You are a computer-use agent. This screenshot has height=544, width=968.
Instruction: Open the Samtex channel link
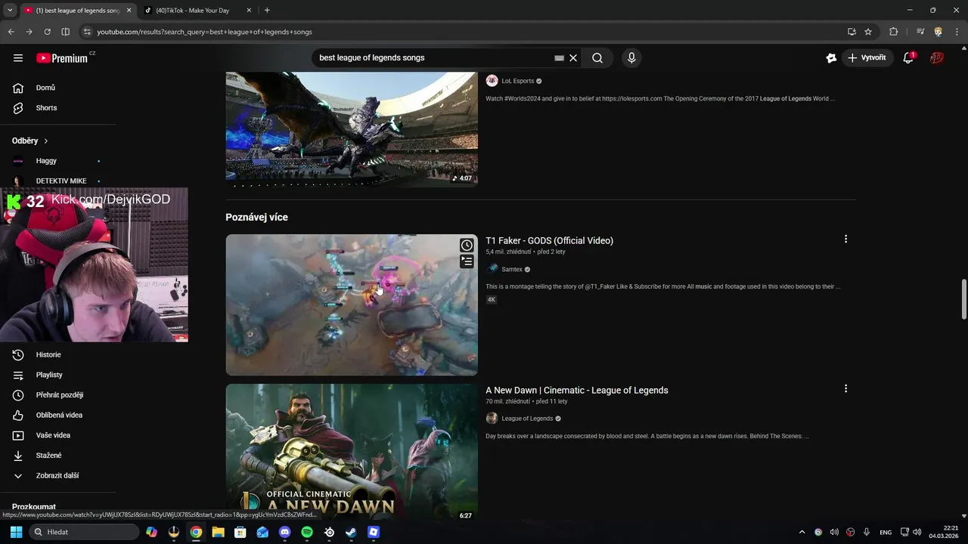(512, 270)
